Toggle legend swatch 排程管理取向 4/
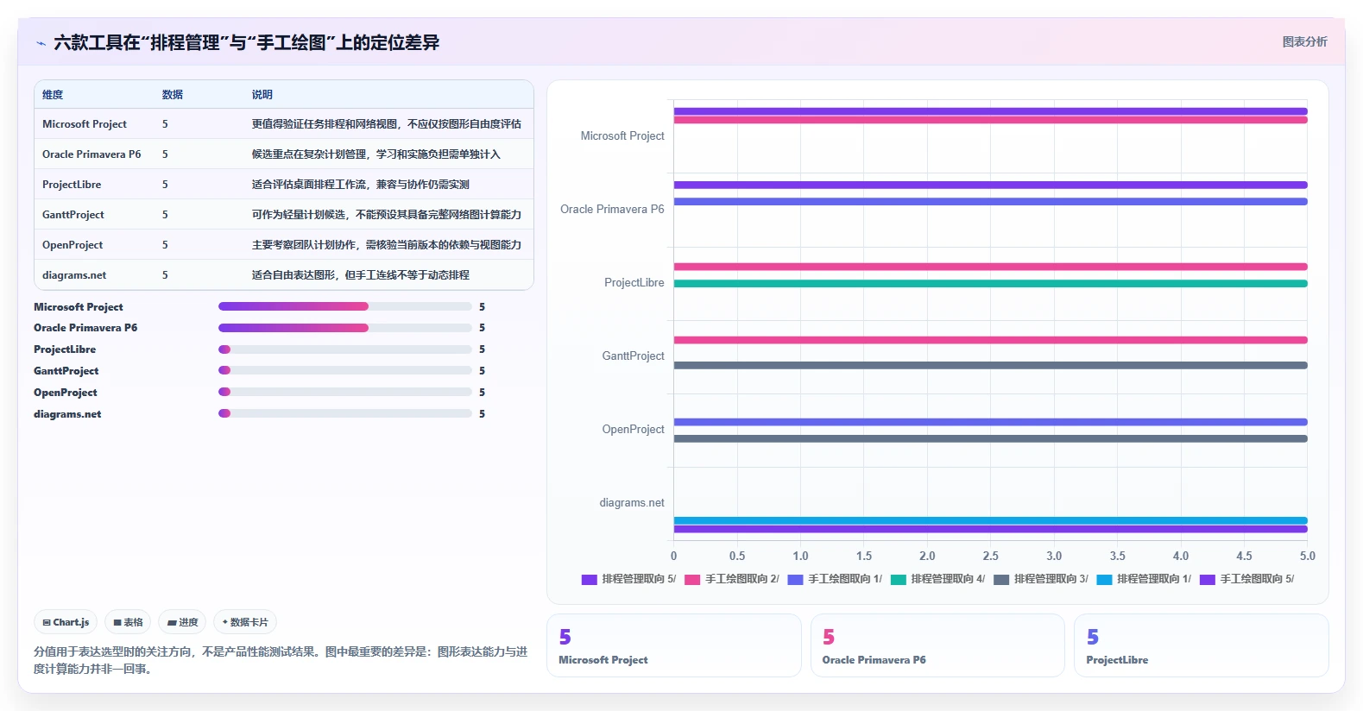The image size is (1363, 711). tap(899, 580)
